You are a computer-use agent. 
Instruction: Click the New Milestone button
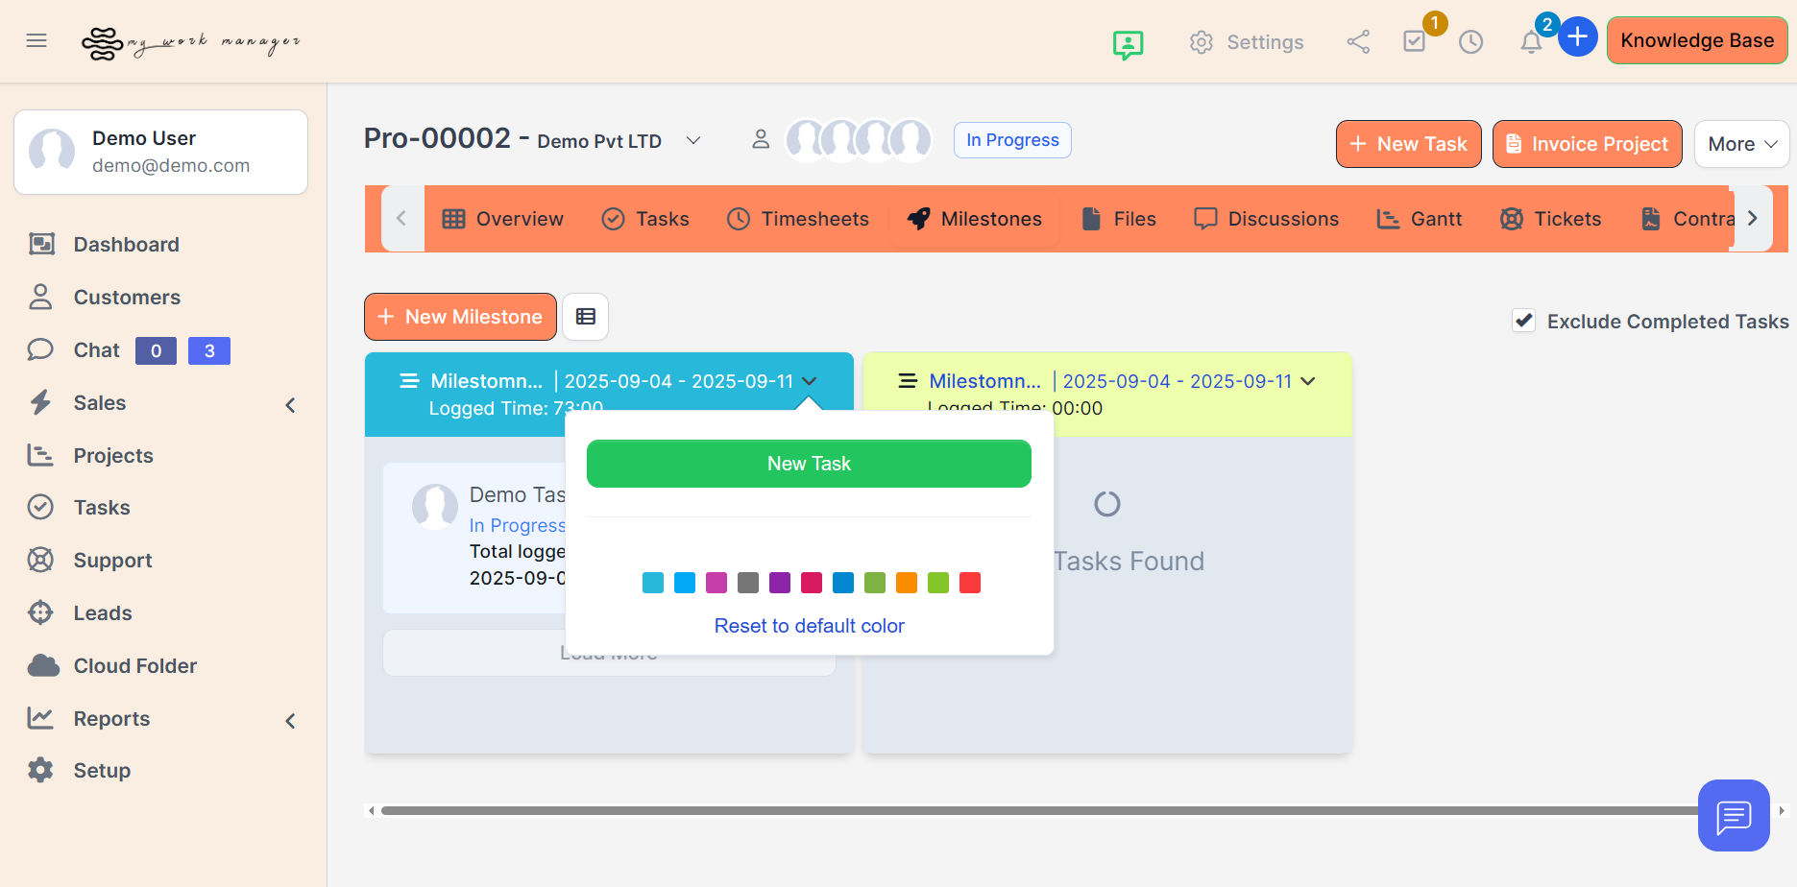coord(460,317)
